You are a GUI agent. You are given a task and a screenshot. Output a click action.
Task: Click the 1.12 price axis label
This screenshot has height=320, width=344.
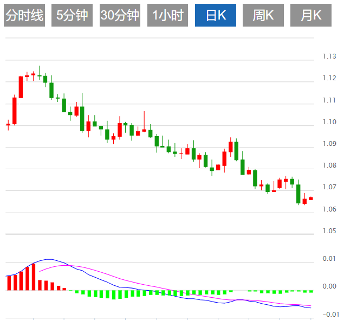pos(329,78)
